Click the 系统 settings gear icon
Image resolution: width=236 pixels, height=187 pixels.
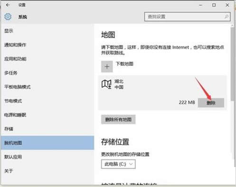click(x=8, y=17)
